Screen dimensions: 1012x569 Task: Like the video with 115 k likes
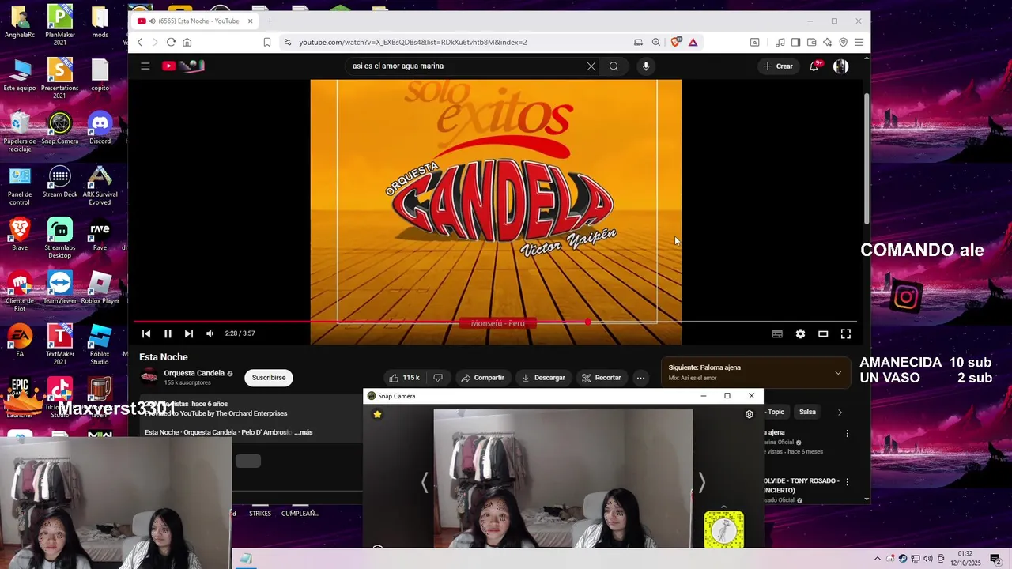[403, 378]
